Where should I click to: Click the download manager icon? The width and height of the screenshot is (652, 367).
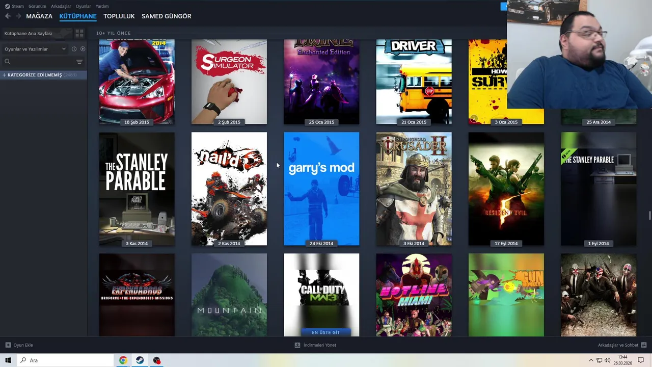pyautogui.click(x=297, y=345)
